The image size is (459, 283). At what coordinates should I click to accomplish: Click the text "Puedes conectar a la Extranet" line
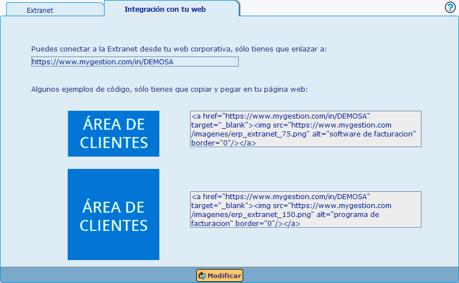179,49
